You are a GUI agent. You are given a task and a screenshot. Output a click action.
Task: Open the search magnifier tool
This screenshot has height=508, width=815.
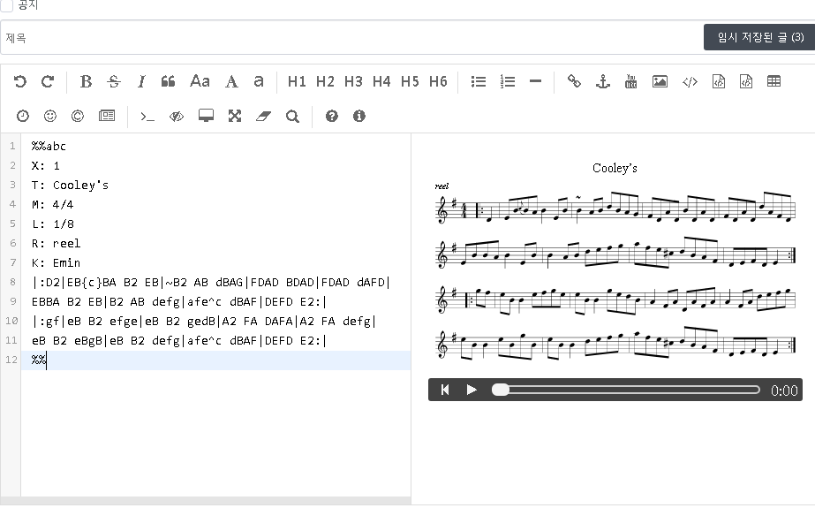[x=292, y=116]
